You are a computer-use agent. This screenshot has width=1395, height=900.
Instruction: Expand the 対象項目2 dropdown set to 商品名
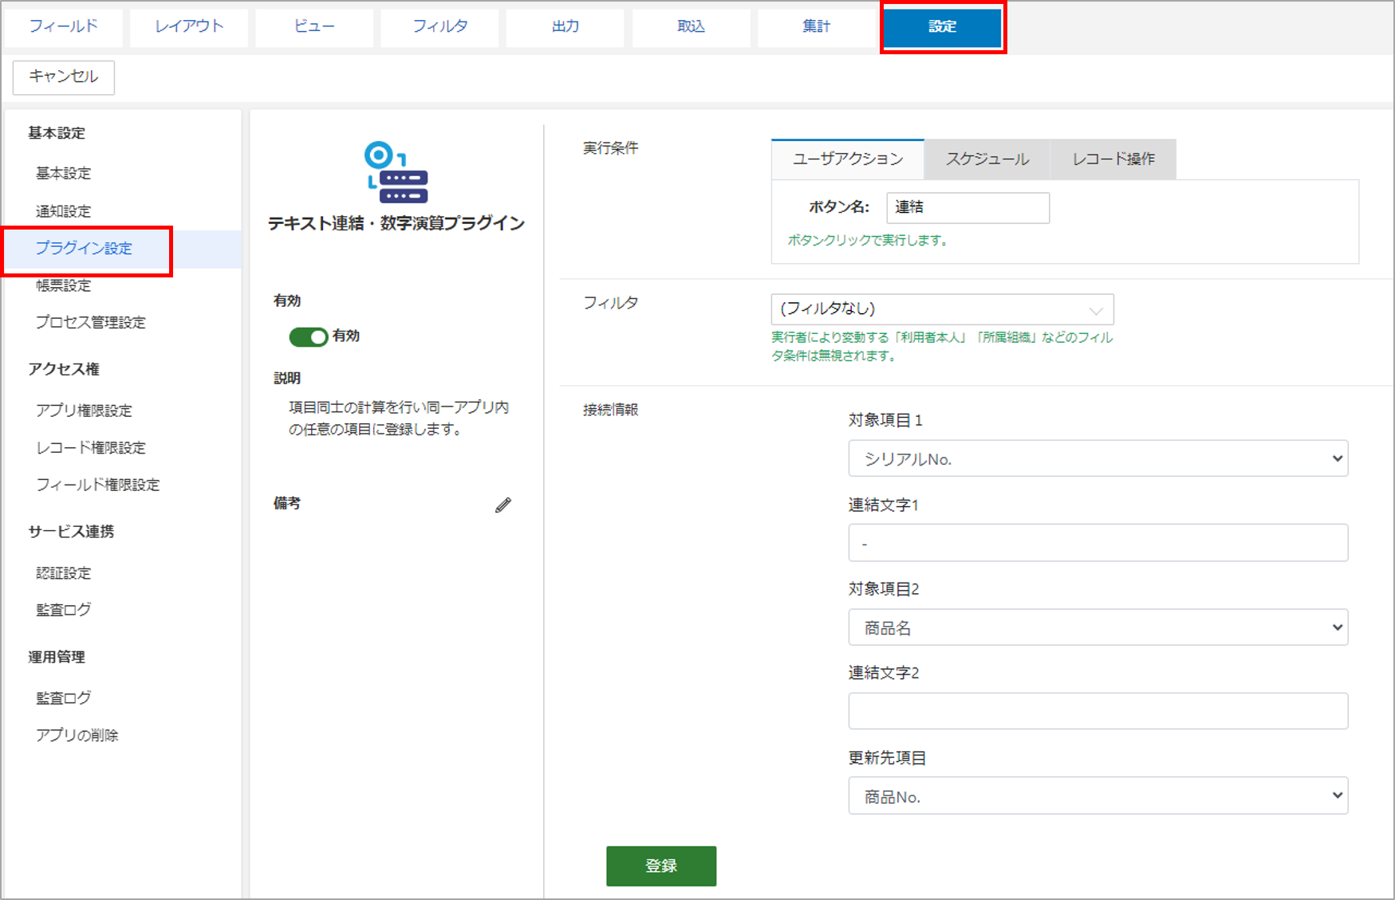pos(1098,627)
